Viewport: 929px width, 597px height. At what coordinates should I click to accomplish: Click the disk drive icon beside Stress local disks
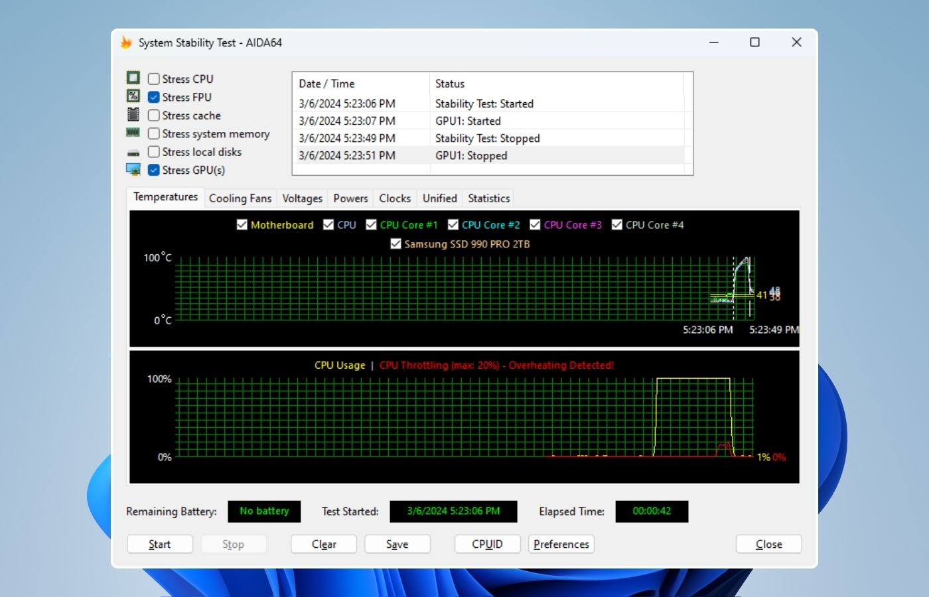click(133, 153)
